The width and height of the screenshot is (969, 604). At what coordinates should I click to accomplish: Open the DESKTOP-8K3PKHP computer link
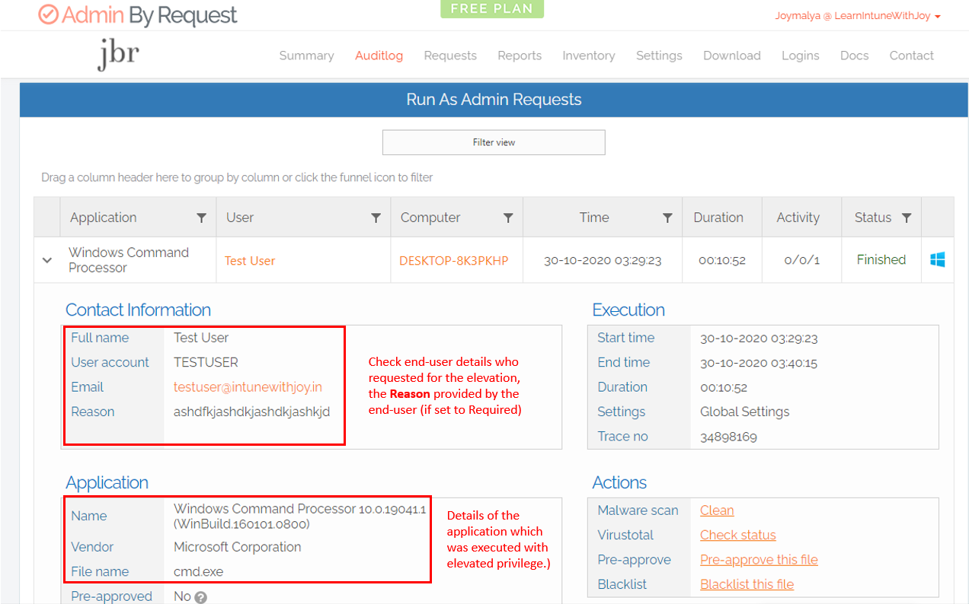tap(453, 260)
